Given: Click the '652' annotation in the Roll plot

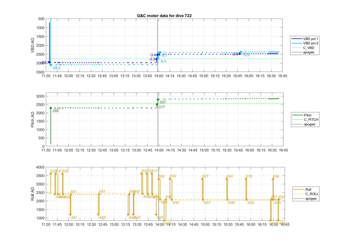Looking at the screenshot, I should [x=281, y=197].
